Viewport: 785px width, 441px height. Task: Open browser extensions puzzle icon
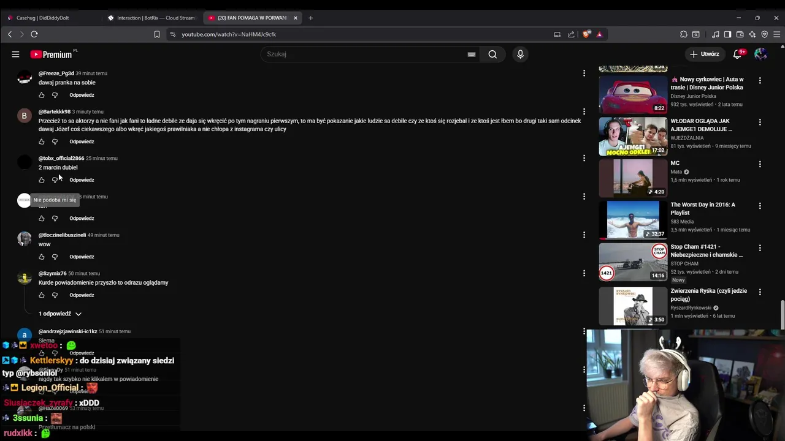point(683,34)
